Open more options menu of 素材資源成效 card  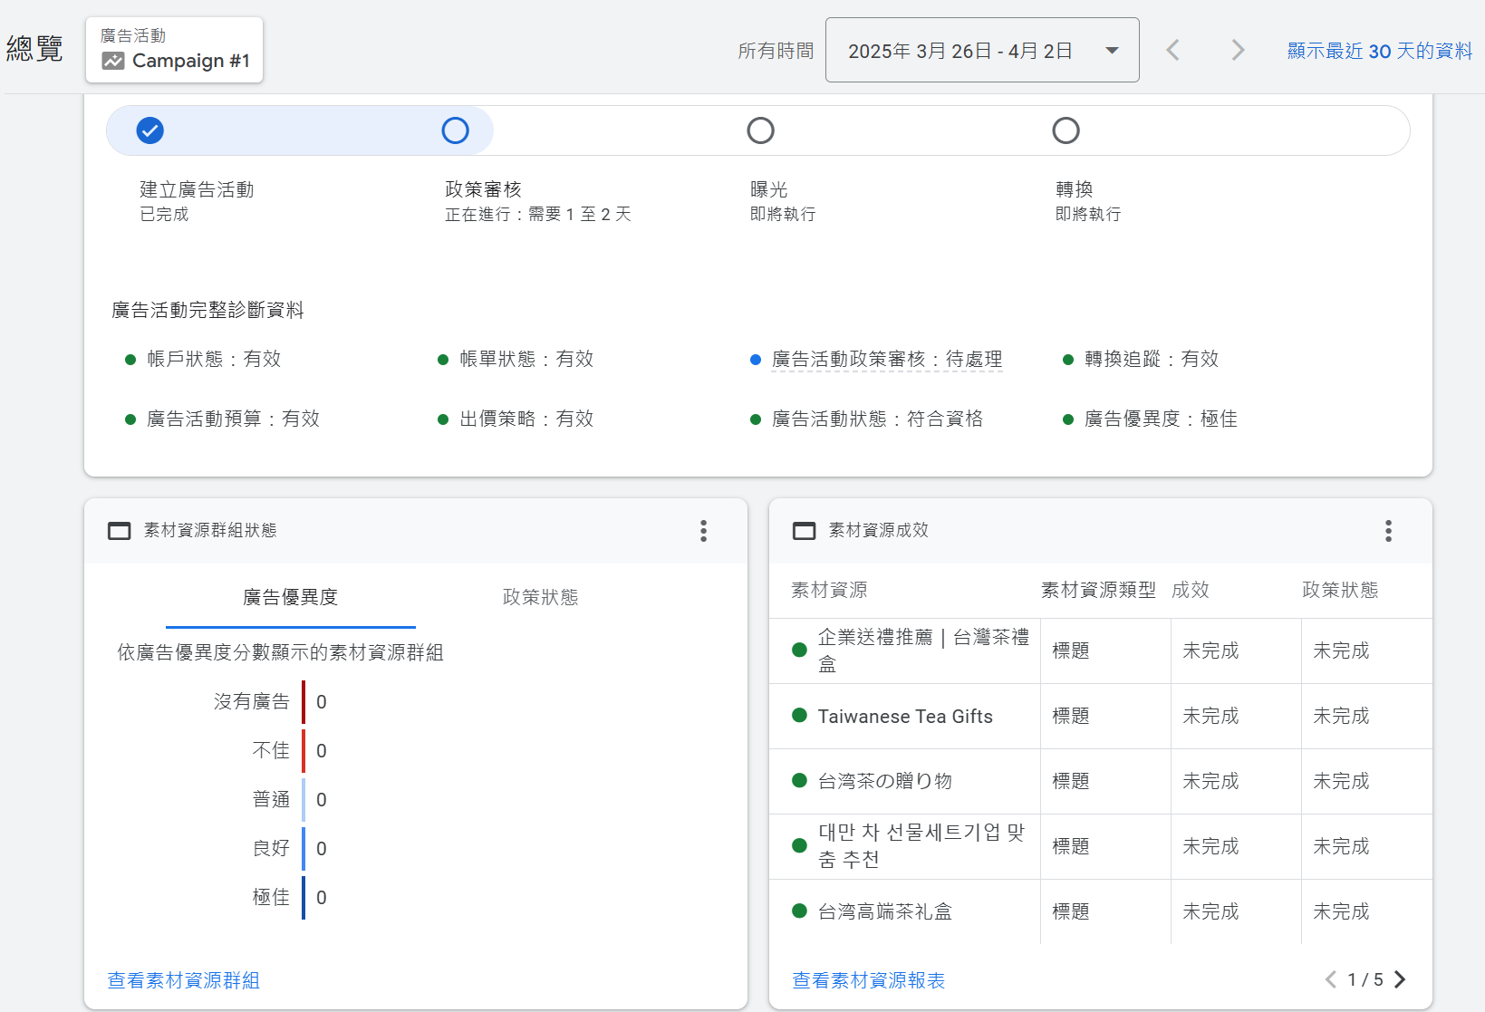pyautogui.click(x=1388, y=531)
